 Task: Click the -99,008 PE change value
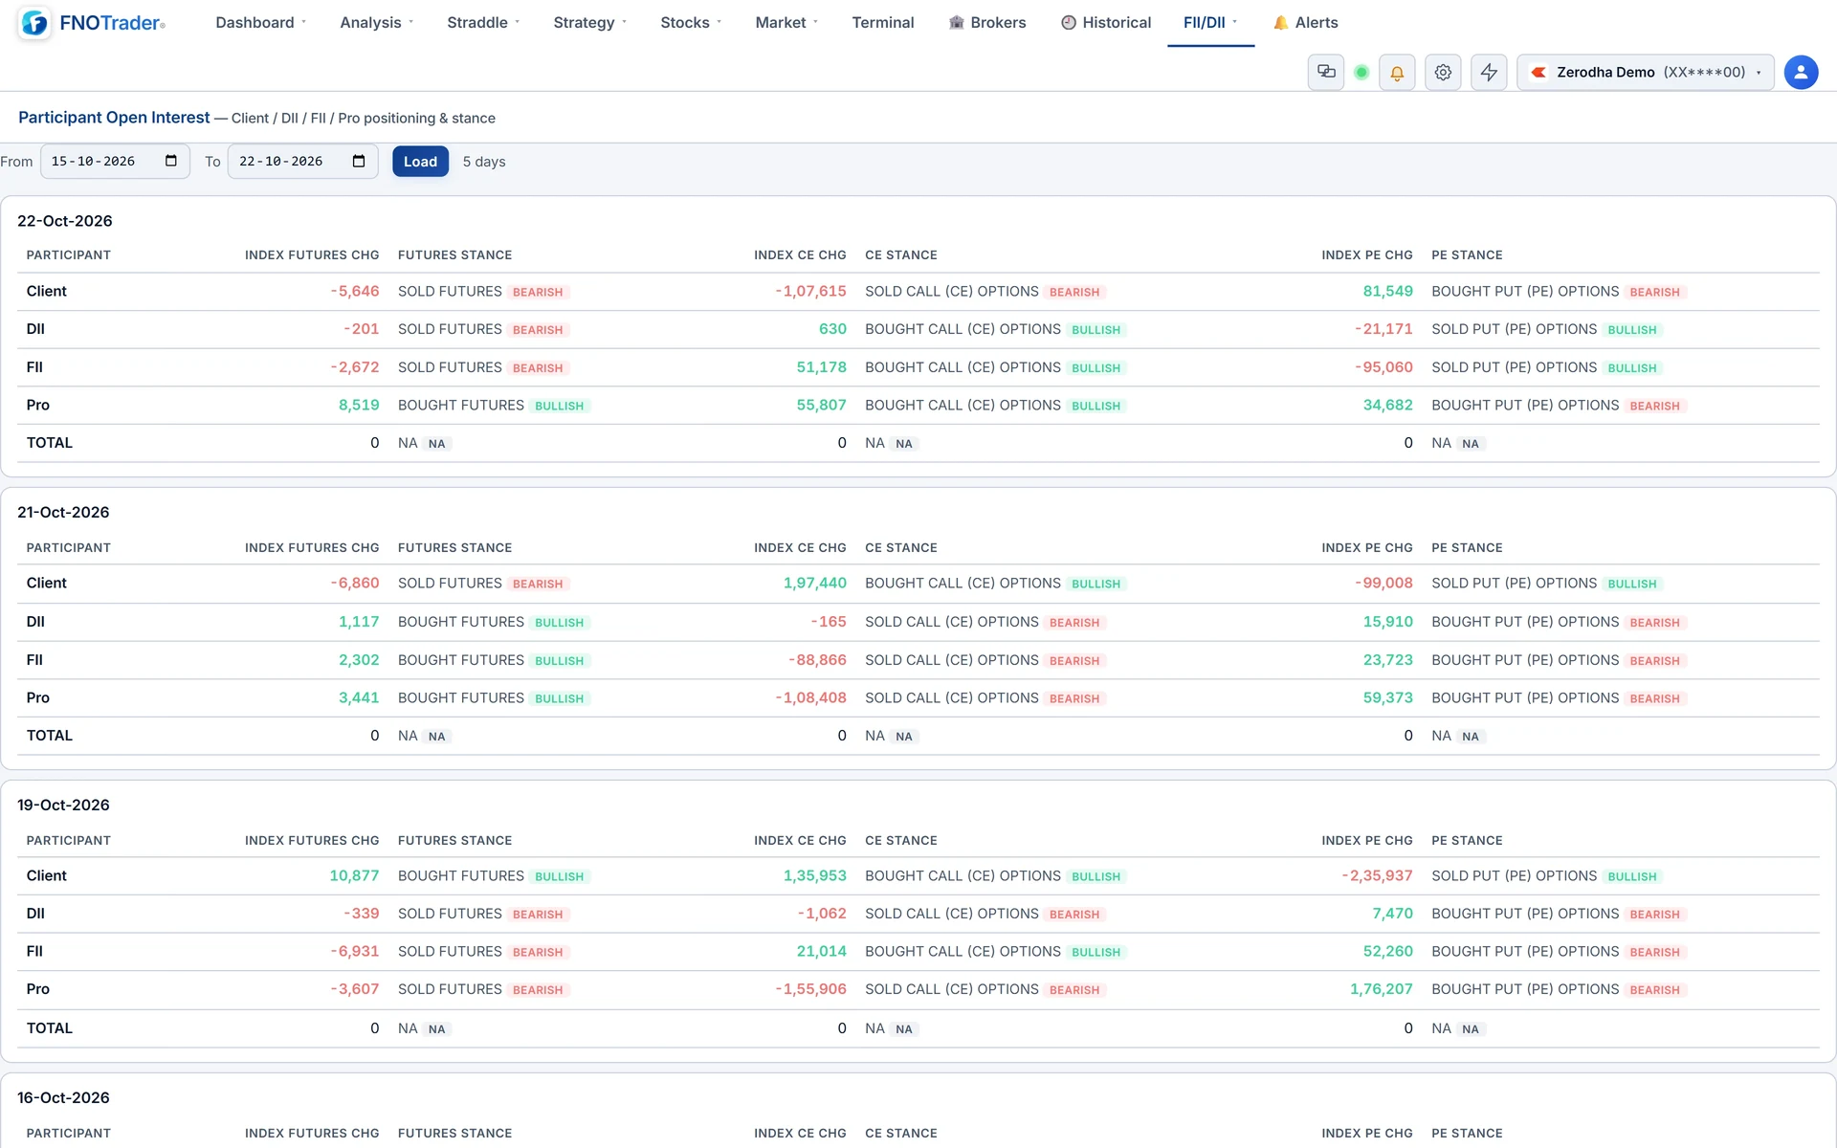pos(1383,583)
